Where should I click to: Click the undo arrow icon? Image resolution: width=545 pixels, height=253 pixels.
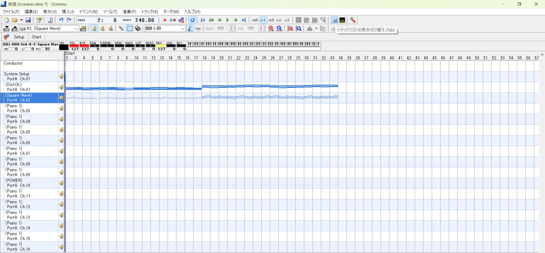(x=61, y=20)
